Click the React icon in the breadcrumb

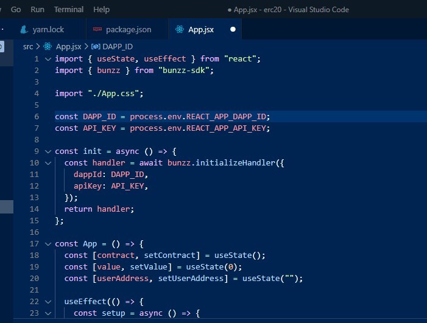48,46
